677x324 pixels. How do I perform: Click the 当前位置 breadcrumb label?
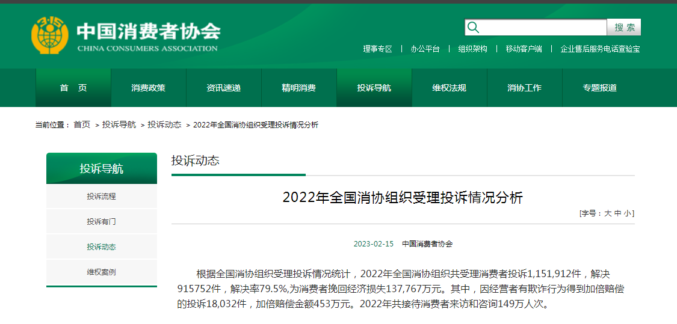(x=52, y=124)
